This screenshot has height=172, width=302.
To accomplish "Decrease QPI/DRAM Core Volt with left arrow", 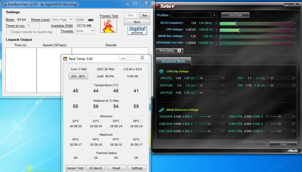I will pos(216,43).
